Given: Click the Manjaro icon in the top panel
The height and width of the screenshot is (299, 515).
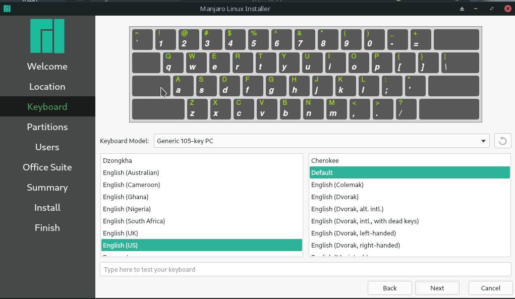Looking at the screenshot, I should tap(7, 8).
